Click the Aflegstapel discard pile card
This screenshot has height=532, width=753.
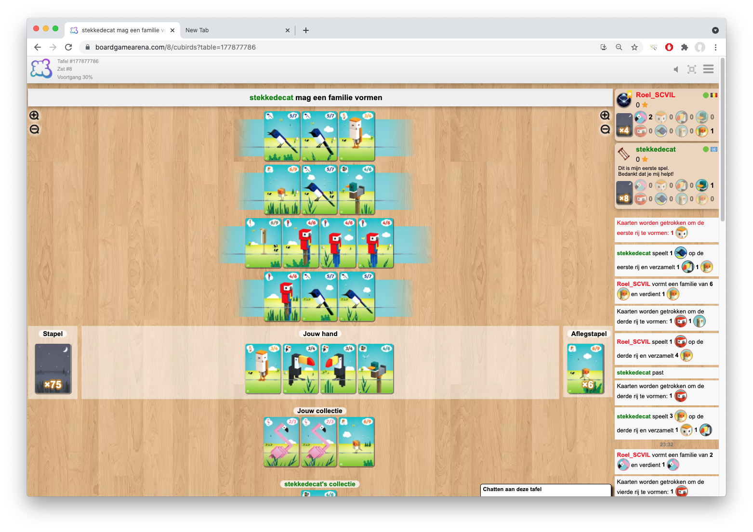(x=585, y=369)
